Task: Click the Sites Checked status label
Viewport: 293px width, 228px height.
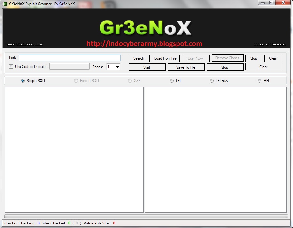Action: click(x=54, y=223)
